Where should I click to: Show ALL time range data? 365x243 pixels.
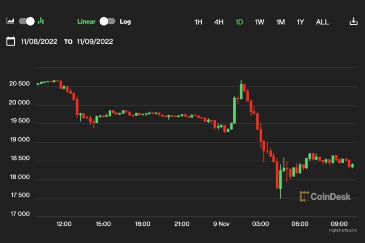pos(322,22)
